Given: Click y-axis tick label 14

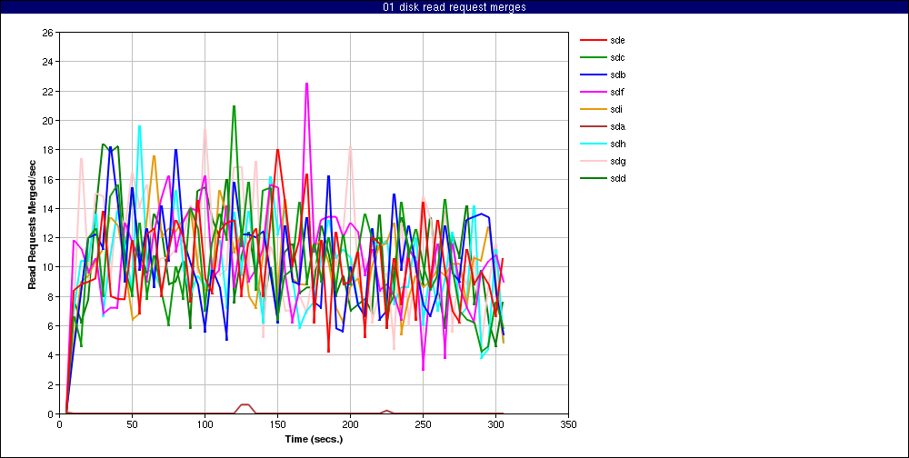Looking at the screenshot, I should [47, 208].
